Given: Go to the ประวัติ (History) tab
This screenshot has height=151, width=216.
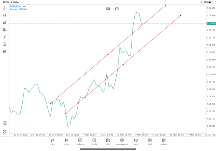Looking at the screenshot, I should tap(94, 142).
